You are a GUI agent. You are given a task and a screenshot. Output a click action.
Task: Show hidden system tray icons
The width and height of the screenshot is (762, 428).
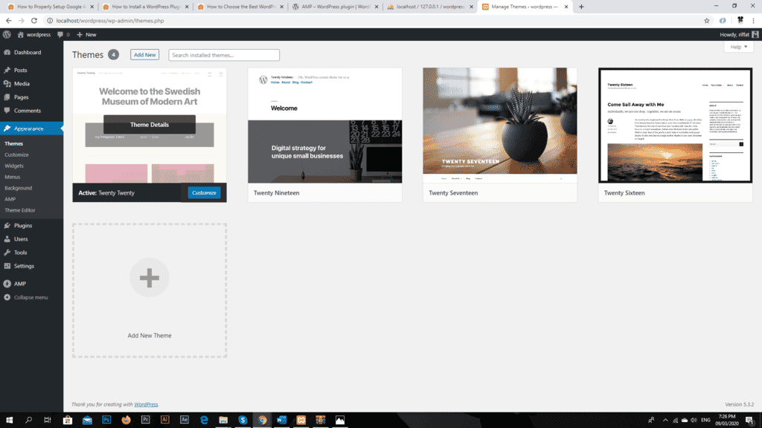click(665, 421)
